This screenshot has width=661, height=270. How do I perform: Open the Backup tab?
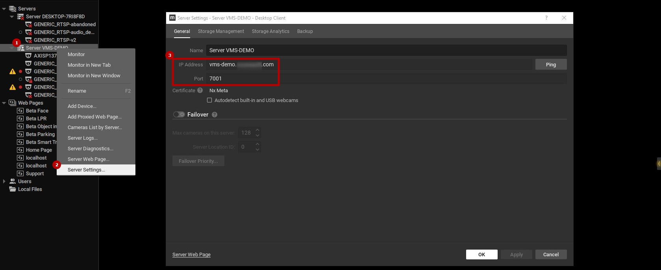tap(305, 31)
